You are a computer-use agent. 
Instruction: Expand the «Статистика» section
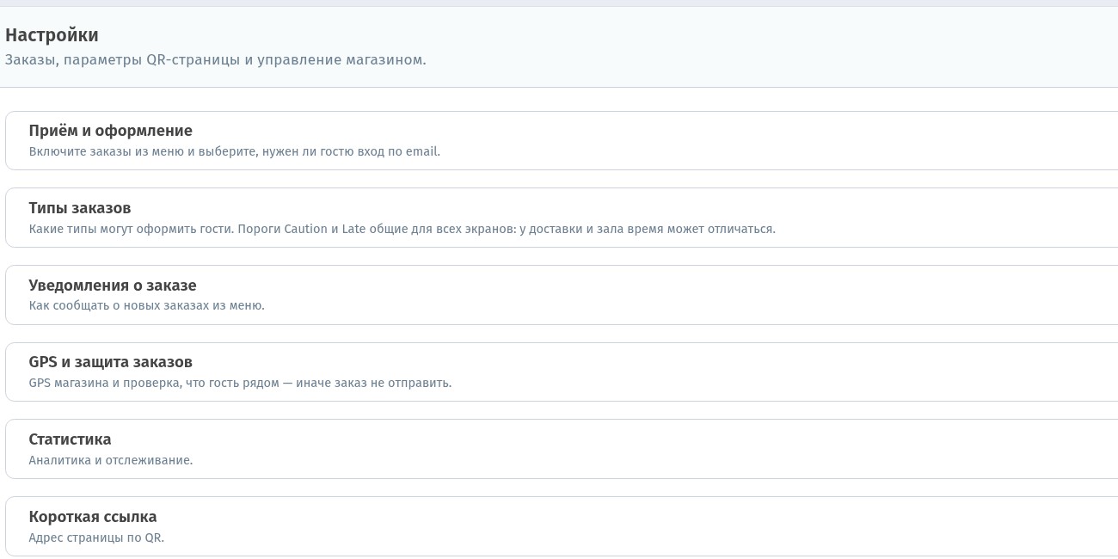point(562,449)
